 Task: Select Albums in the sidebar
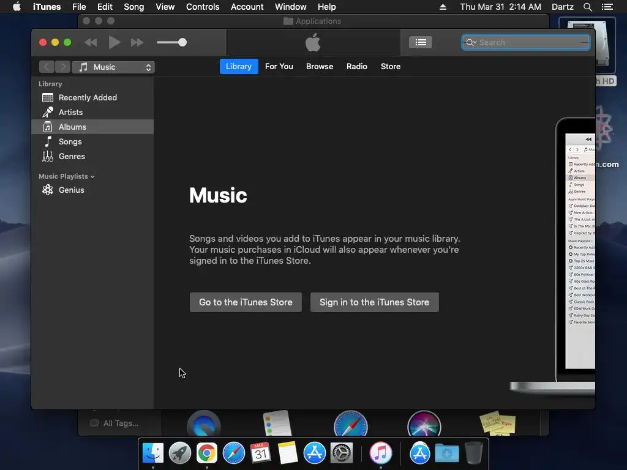92,127
